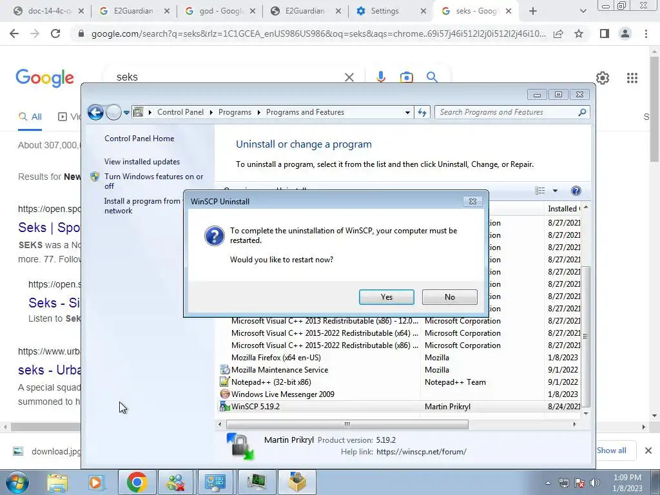
Task: Open the Control Panel address history dropdown
Action: [x=407, y=112]
